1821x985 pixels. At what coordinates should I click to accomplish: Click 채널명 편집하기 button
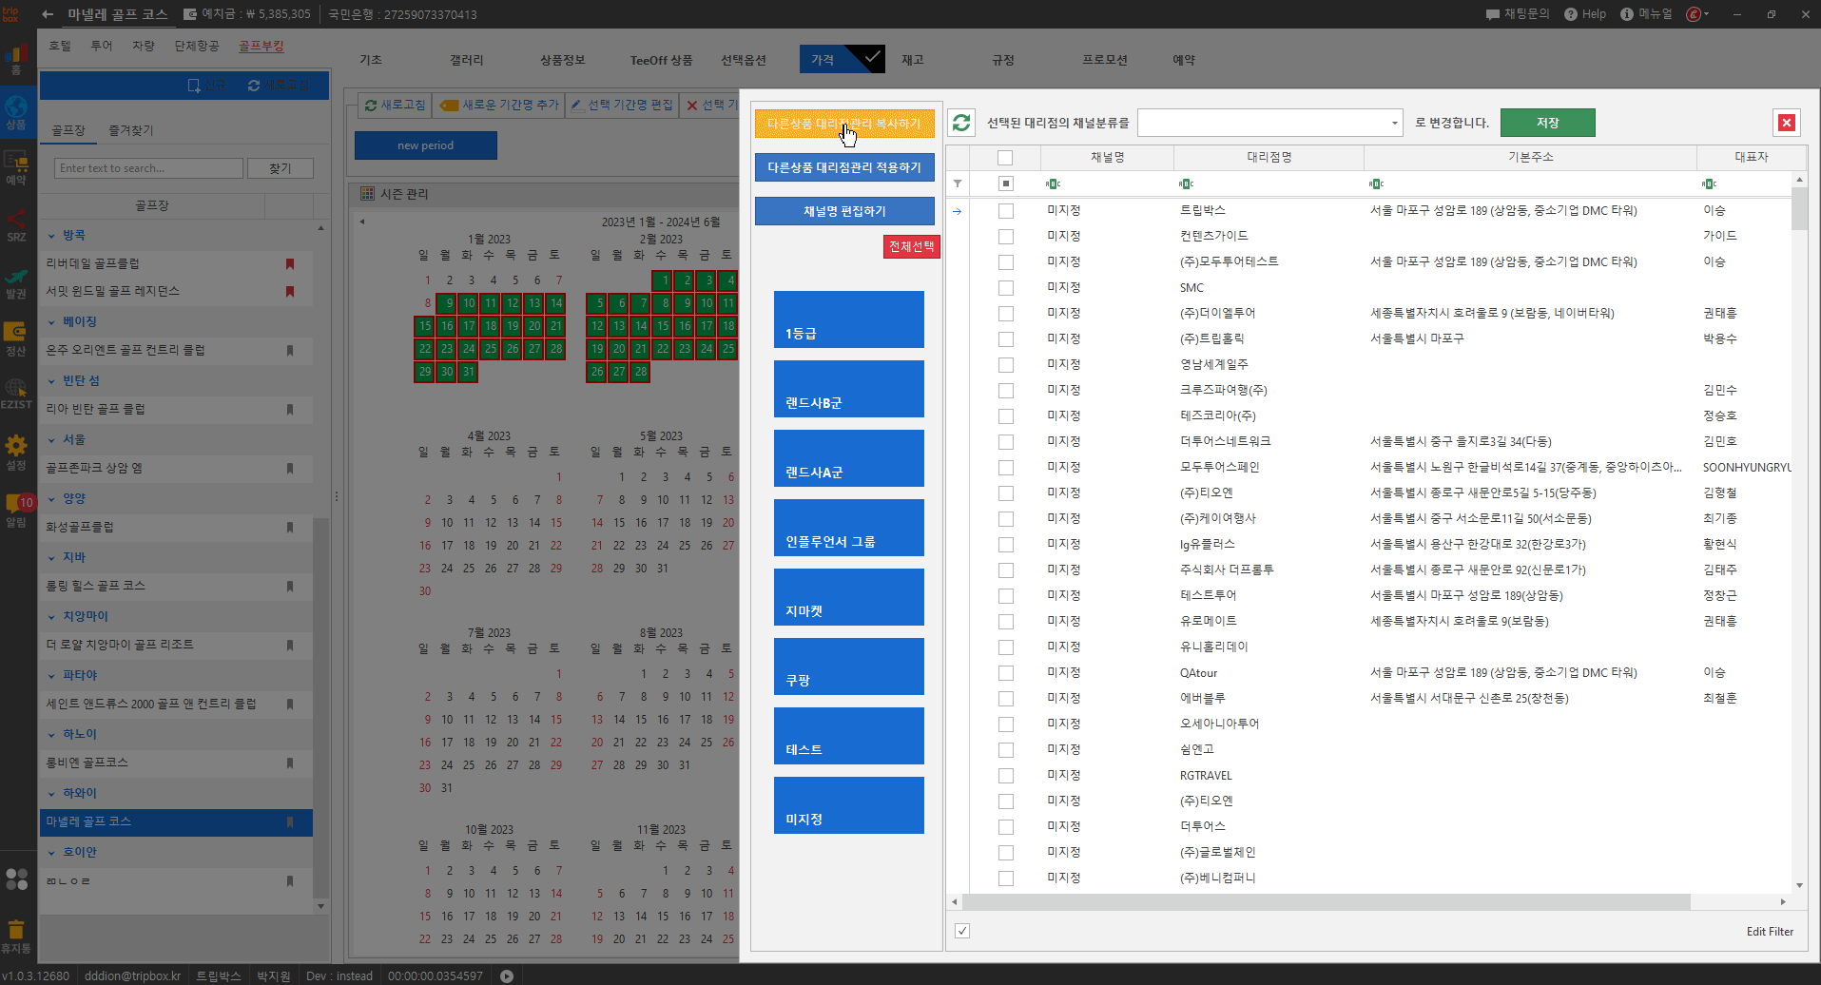[844, 211]
